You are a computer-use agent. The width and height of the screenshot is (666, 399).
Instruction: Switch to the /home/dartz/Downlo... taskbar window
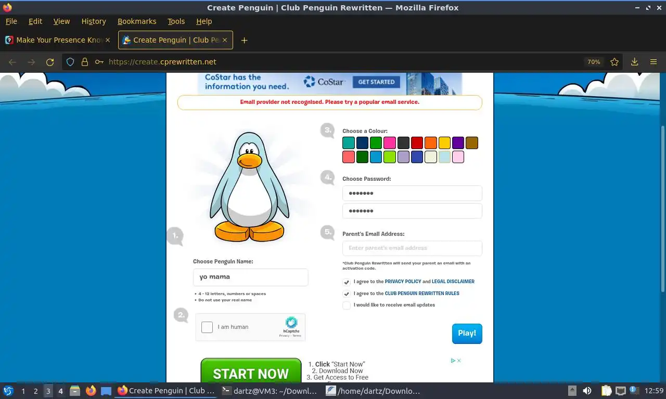373,391
